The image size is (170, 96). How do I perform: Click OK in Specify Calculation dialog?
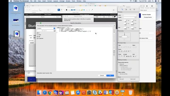coord(110,75)
